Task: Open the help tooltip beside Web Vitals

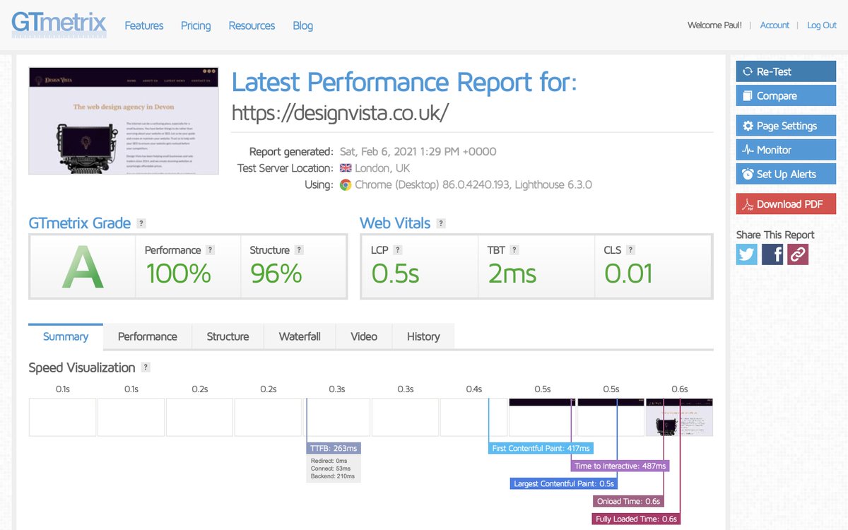Action: (440, 223)
